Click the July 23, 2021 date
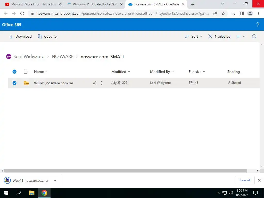This screenshot has height=198, width=264. click(x=120, y=83)
